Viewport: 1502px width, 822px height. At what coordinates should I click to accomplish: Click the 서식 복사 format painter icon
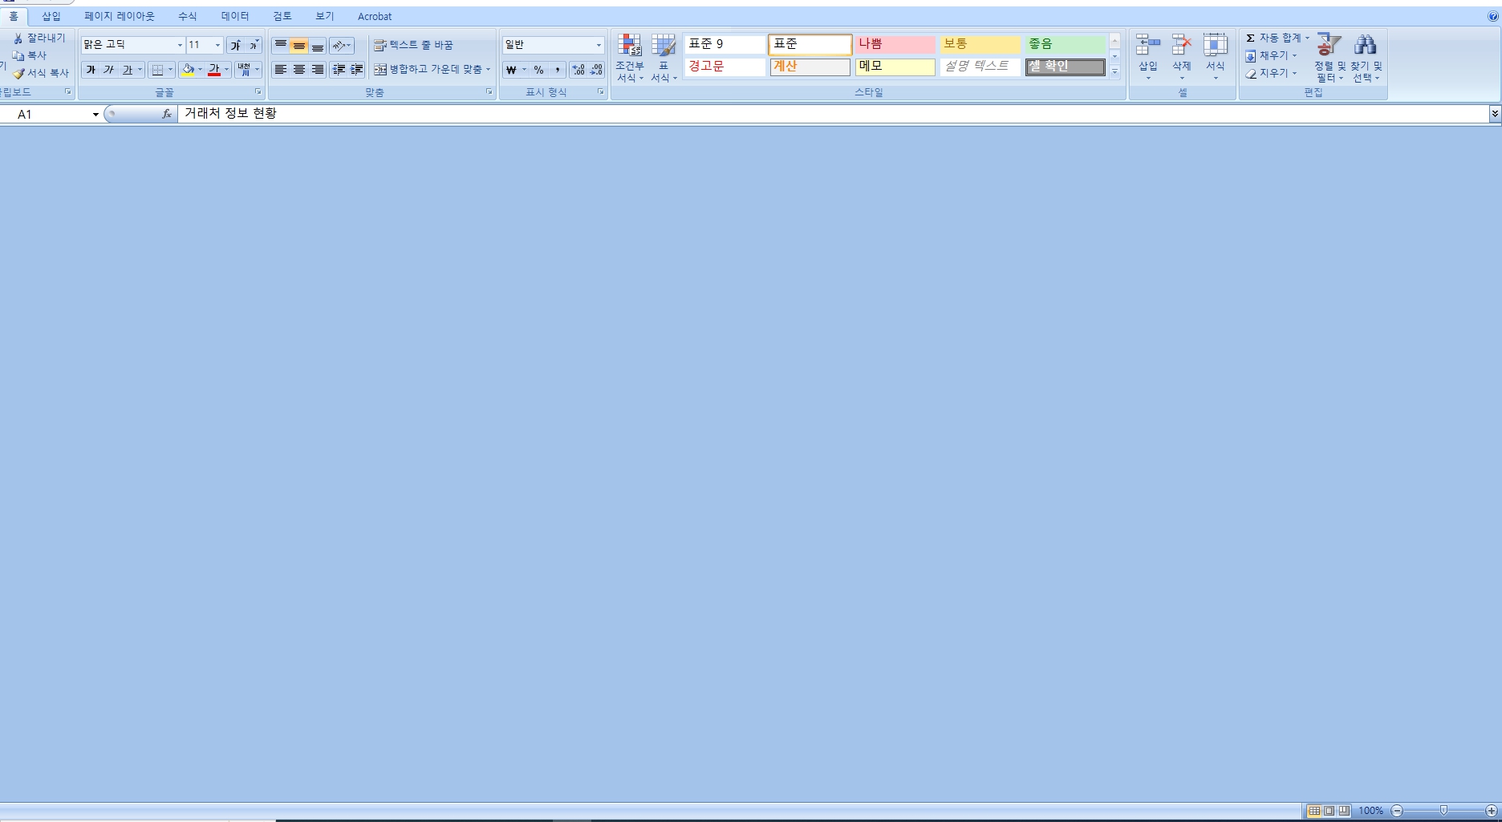[19, 73]
